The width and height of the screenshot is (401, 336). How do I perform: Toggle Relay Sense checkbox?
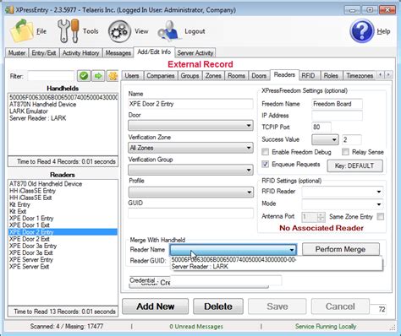coord(345,152)
